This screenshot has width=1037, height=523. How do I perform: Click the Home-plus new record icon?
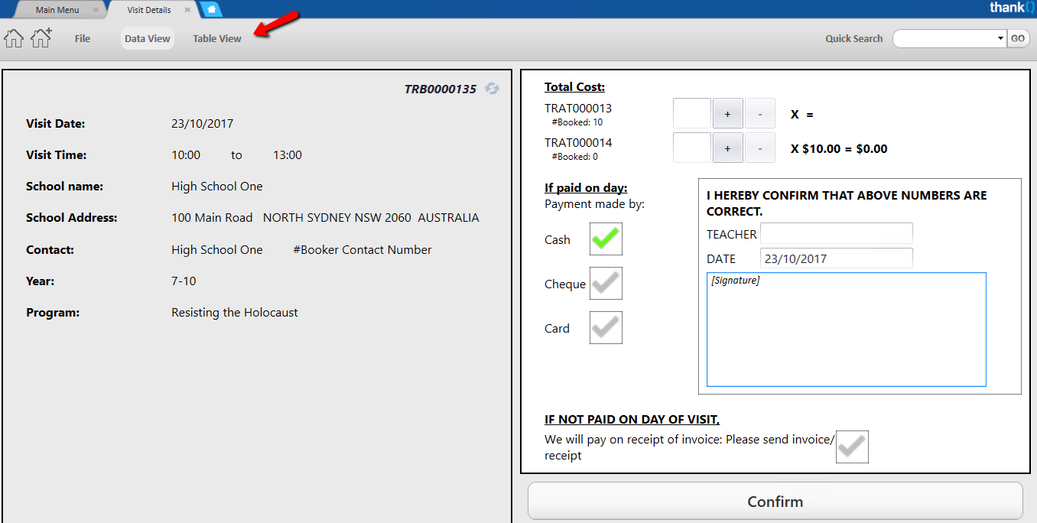[x=41, y=37]
